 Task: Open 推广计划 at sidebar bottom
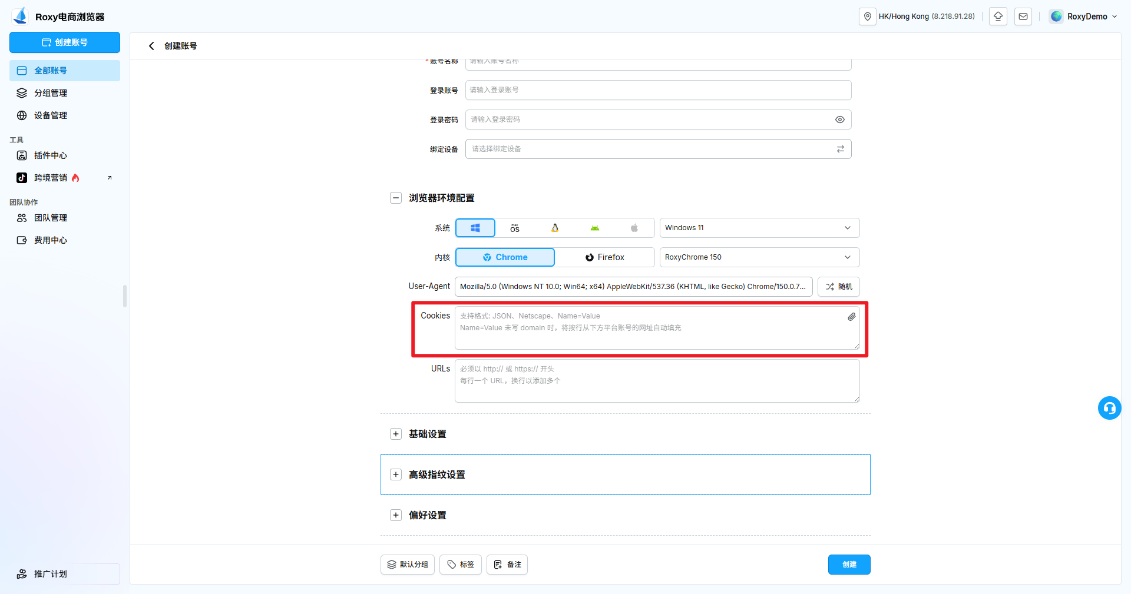tap(65, 574)
